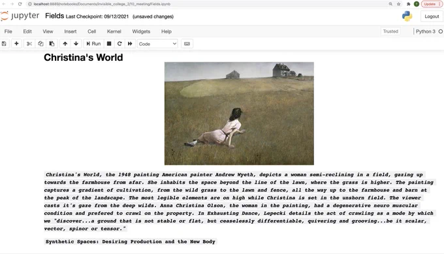
Task: Open the File menu
Action: (x=8, y=31)
